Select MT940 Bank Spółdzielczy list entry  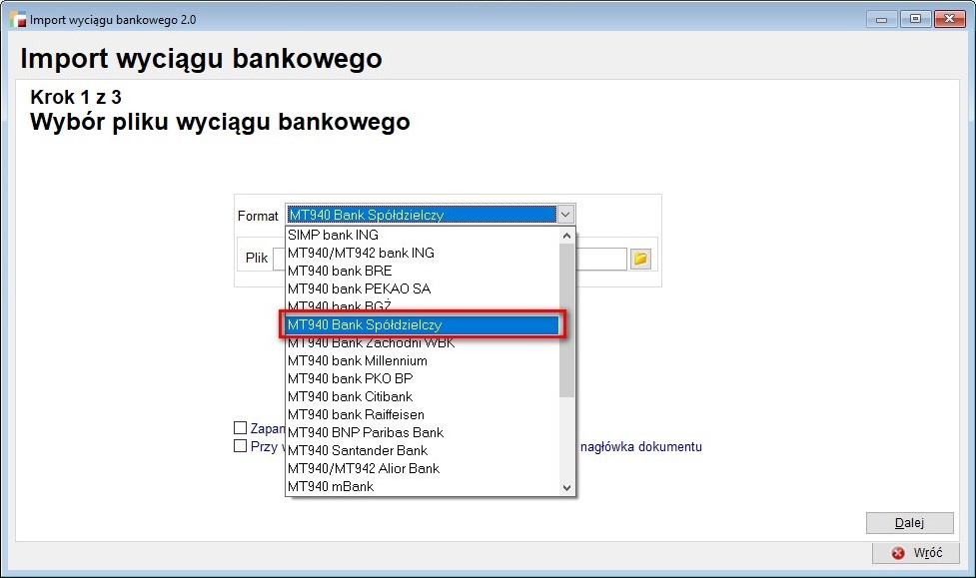point(423,324)
